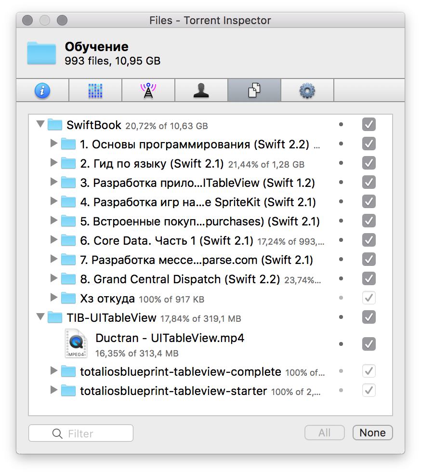The image size is (421, 474).
Task: Click priority dot for SwiftBook row
Action: tap(341, 124)
